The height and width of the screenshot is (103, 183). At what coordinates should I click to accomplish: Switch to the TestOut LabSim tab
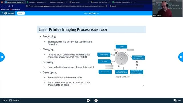[x=79, y=2]
